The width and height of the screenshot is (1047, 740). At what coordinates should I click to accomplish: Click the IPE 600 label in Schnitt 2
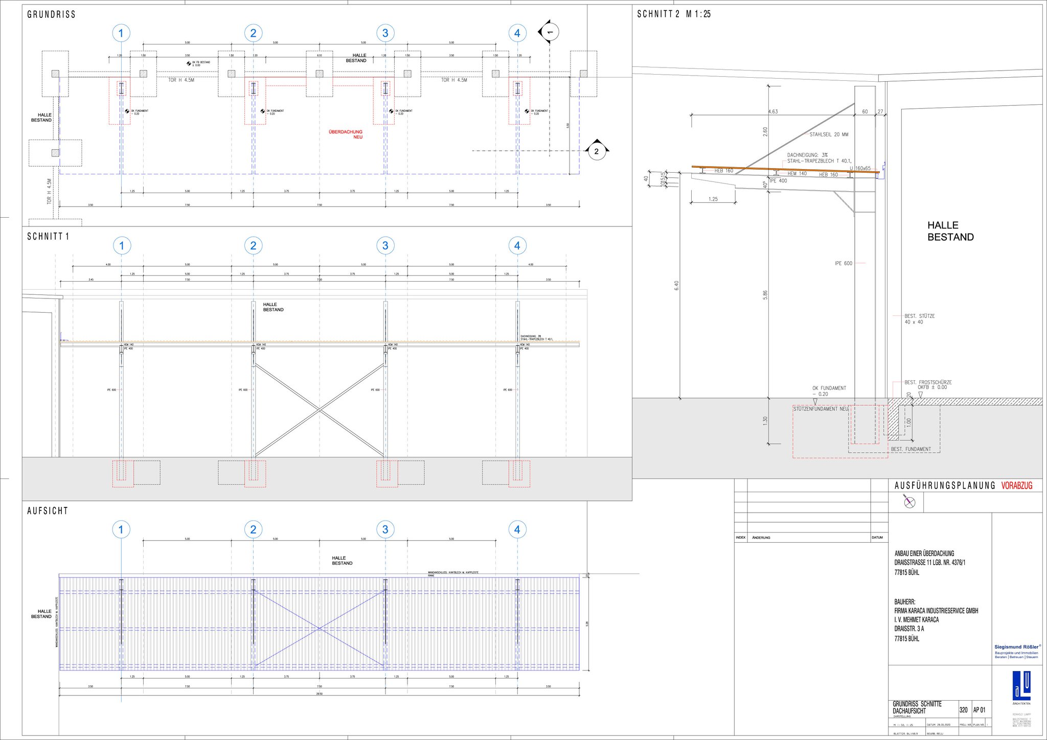click(843, 263)
